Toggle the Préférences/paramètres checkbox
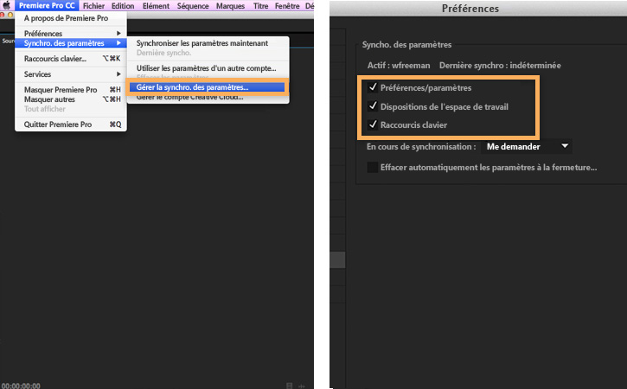 373,87
